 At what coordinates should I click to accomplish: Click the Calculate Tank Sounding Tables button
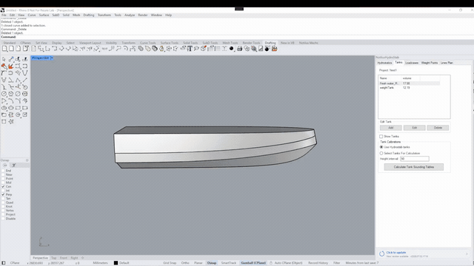click(x=414, y=167)
